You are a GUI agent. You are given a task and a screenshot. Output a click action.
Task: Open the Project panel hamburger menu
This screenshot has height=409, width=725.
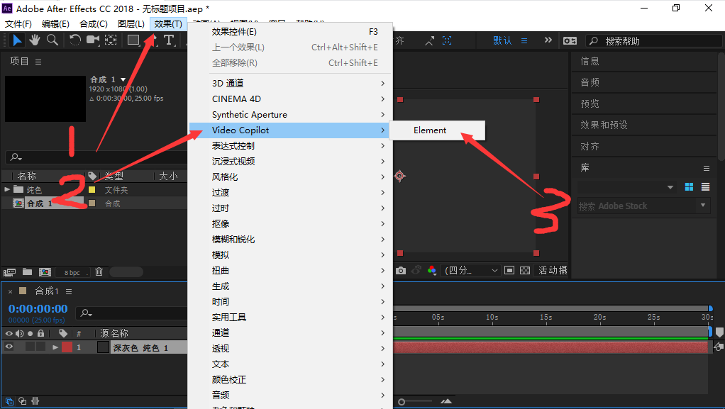(x=38, y=62)
